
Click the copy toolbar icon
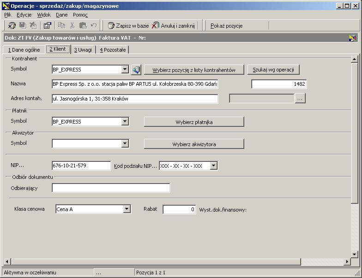(61, 25)
